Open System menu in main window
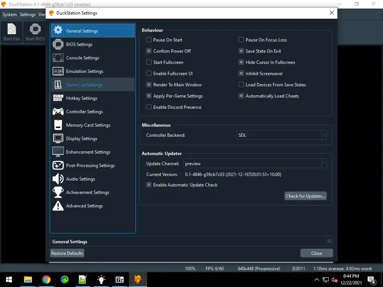 click(x=9, y=15)
